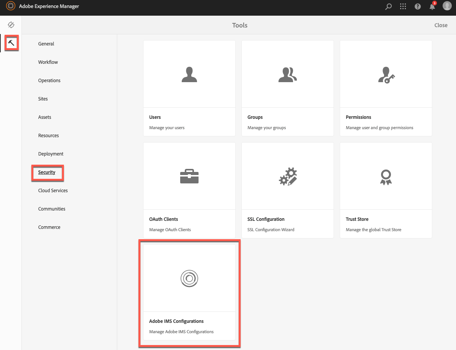Image resolution: width=456 pixels, height=350 pixels.
Task: Open the Cloud Services category
Action: pyautogui.click(x=53, y=191)
